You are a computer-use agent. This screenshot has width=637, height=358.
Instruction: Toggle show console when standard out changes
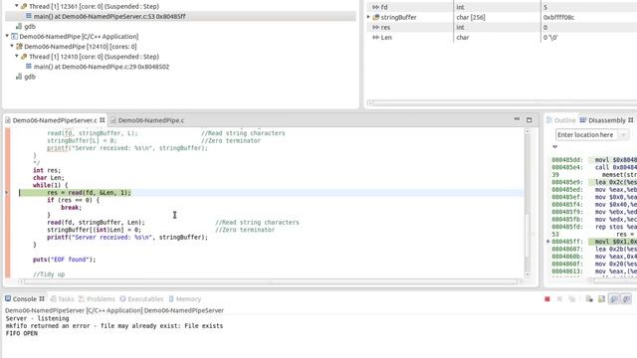[614, 299]
